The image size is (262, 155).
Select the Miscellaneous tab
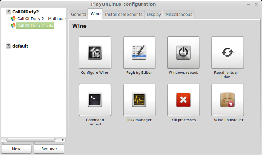click(x=179, y=15)
